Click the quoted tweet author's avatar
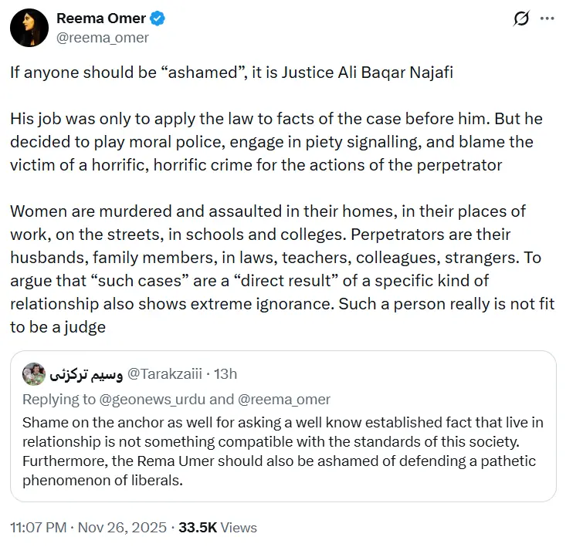 (x=32, y=374)
